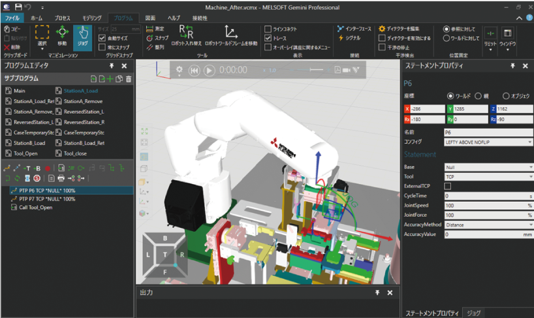Open the StationB_Load subprogram
This screenshot has width=534, height=318.
tap(29, 143)
